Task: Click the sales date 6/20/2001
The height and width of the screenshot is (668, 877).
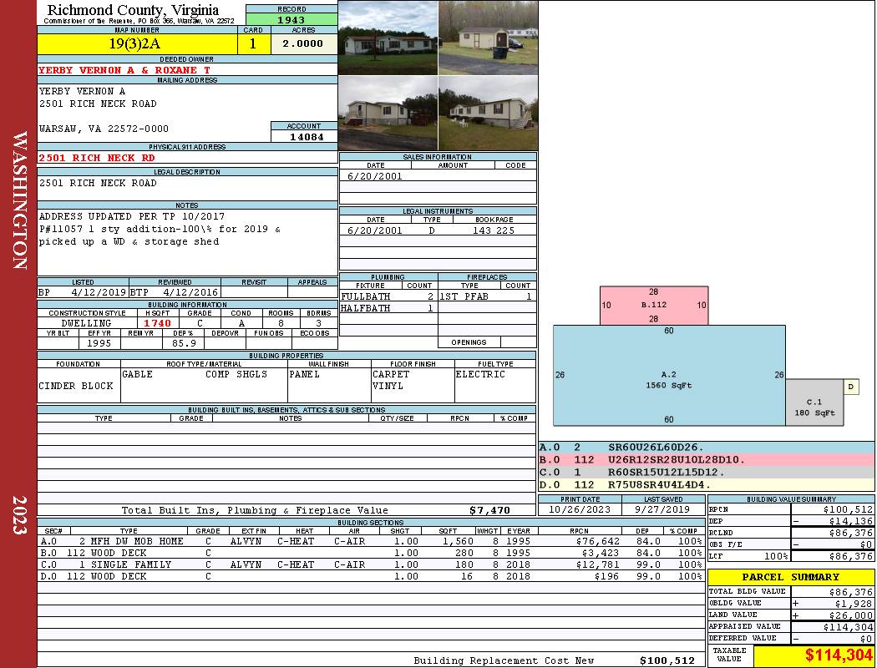Action: click(375, 176)
